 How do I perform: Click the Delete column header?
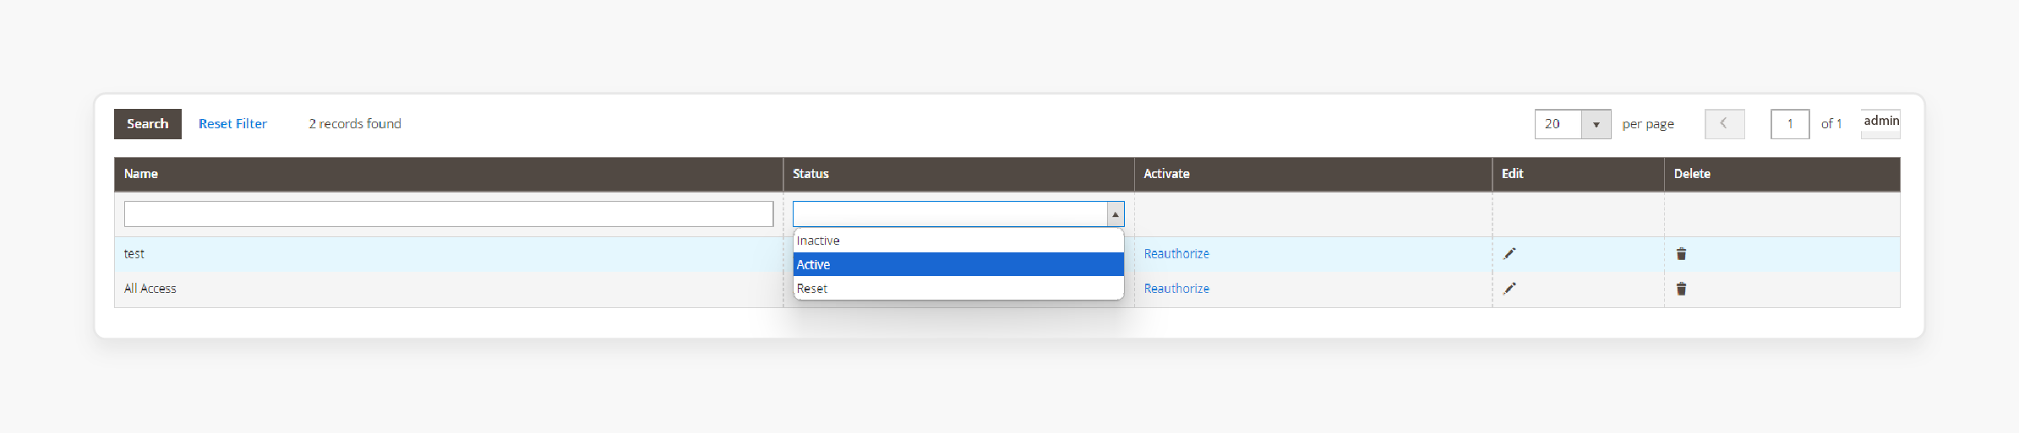(1782, 174)
